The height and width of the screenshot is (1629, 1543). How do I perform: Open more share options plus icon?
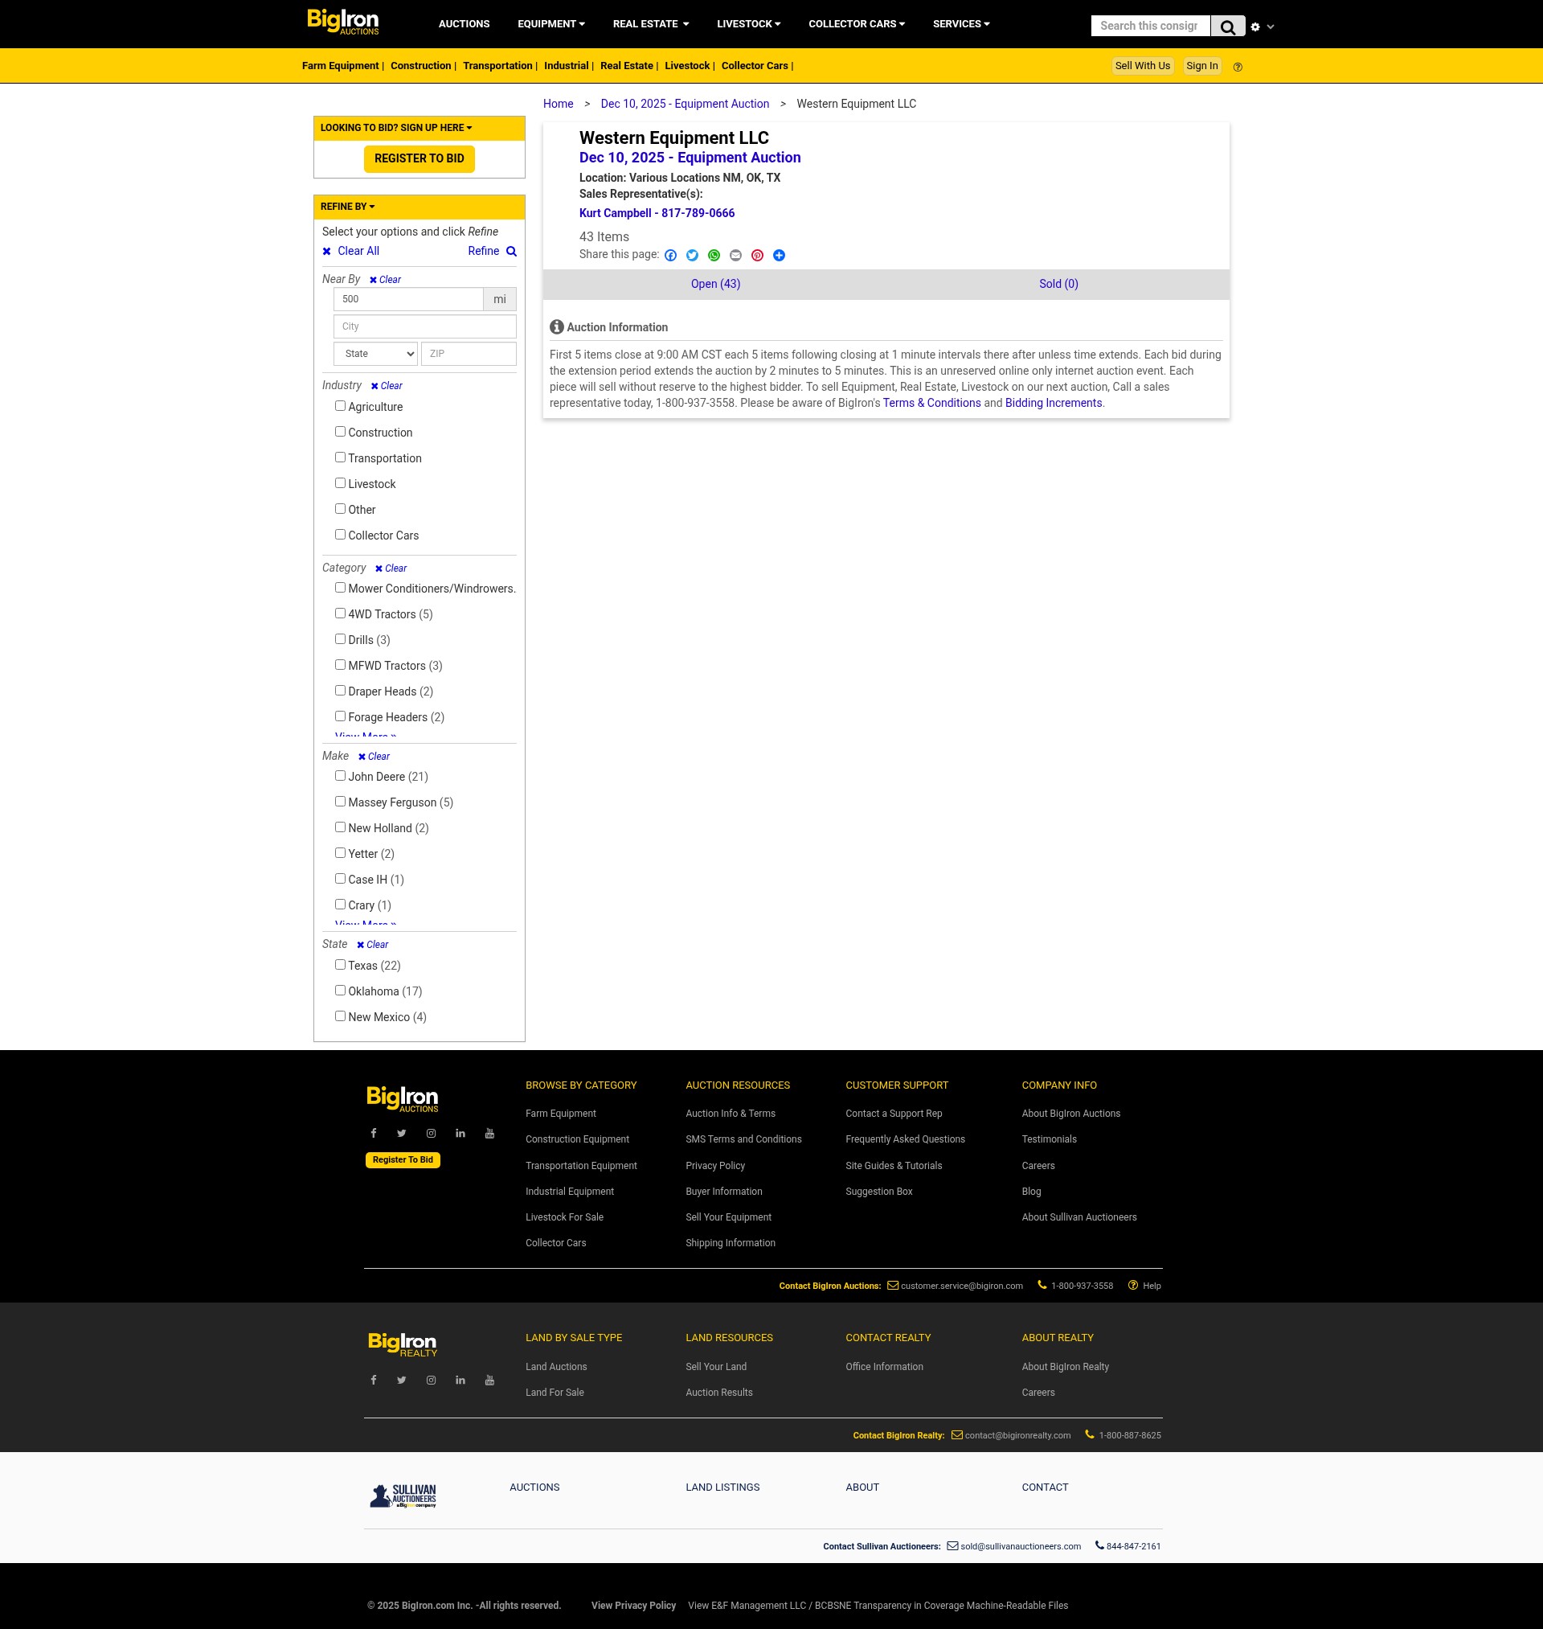pos(779,256)
